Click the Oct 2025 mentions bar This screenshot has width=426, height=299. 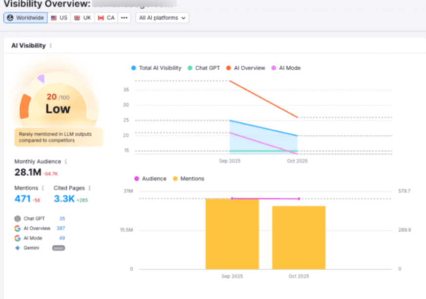[x=299, y=238]
